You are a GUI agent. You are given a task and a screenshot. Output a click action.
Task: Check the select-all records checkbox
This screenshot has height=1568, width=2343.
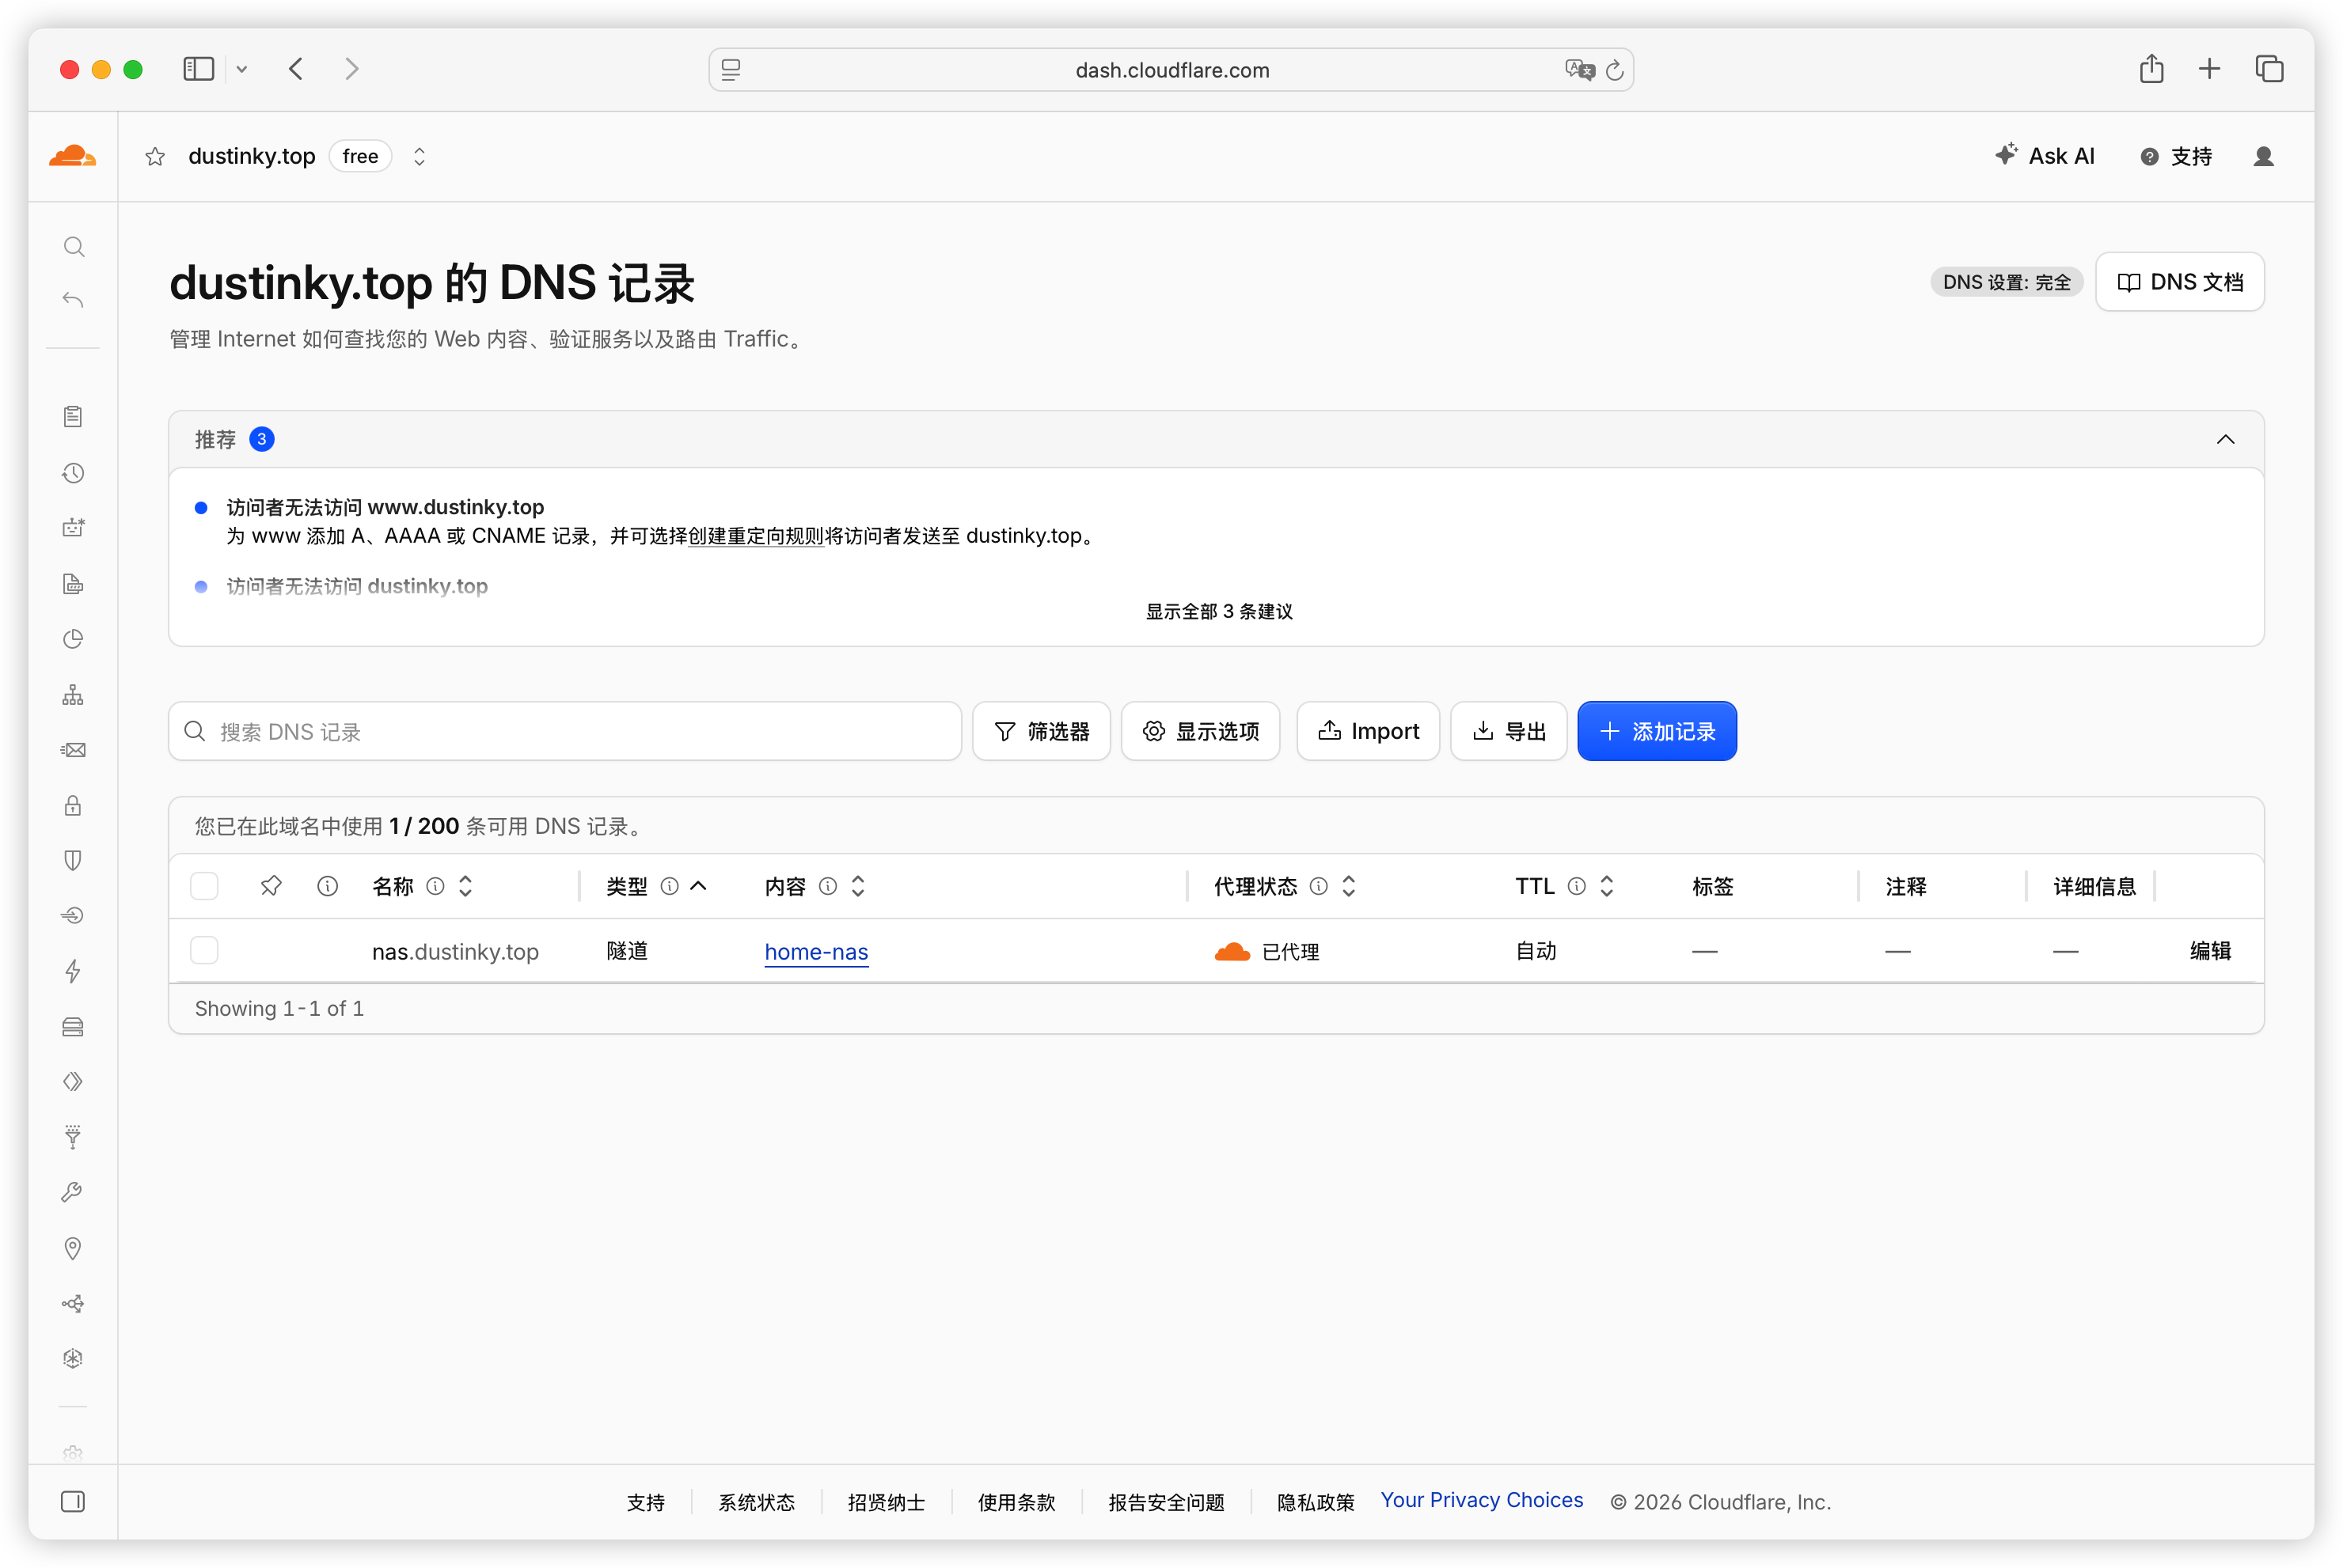click(x=204, y=886)
